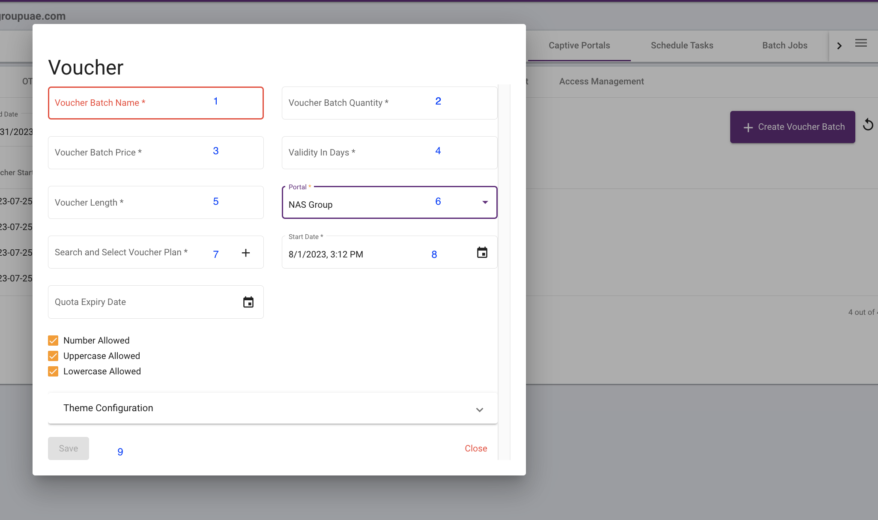Select the Access Management tab
878x520 pixels.
coord(601,81)
